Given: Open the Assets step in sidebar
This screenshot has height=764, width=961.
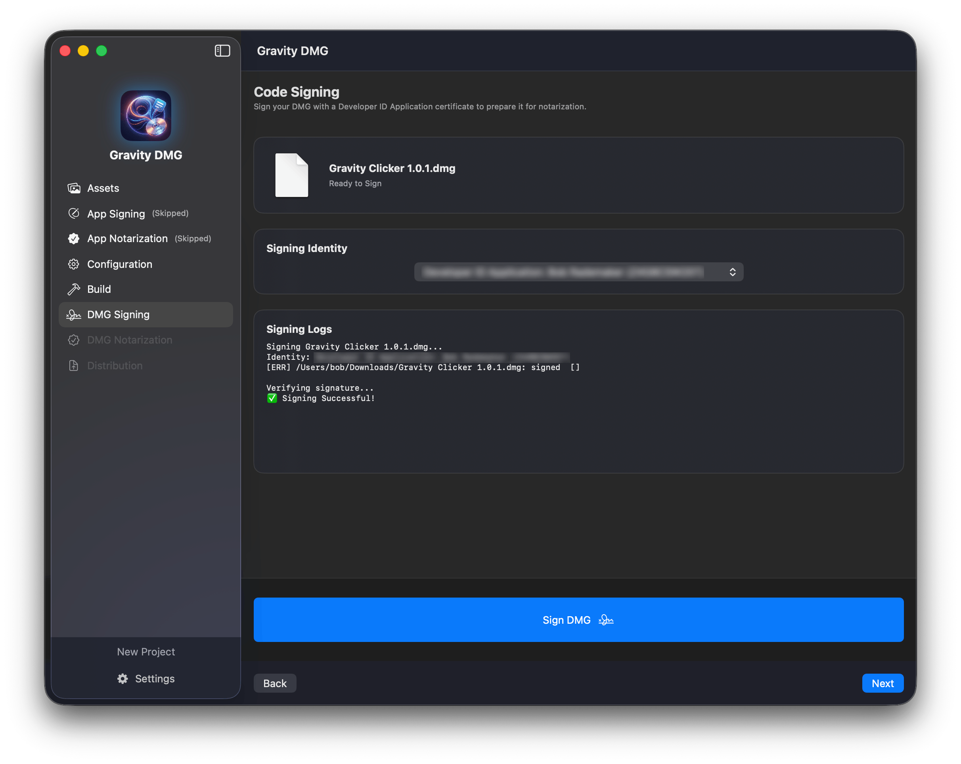Looking at the screenshot, I should click(103, 188).
